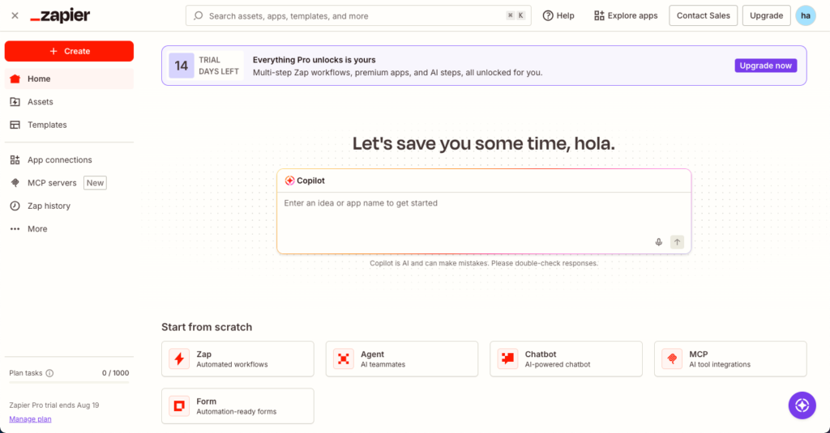Click the Plan tasks info icon
Screen dimensions: 830x433
(49, 373)
